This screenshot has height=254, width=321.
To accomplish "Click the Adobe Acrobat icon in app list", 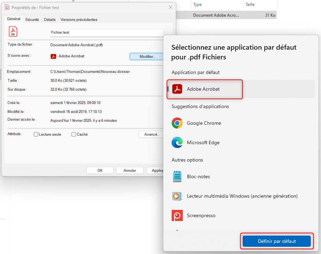I will pos(177,89).
